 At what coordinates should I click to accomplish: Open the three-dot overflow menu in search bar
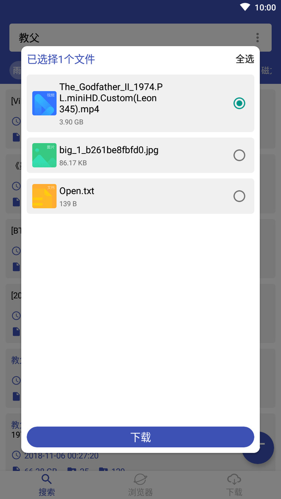pyautogui.click(x=257, y=37)
